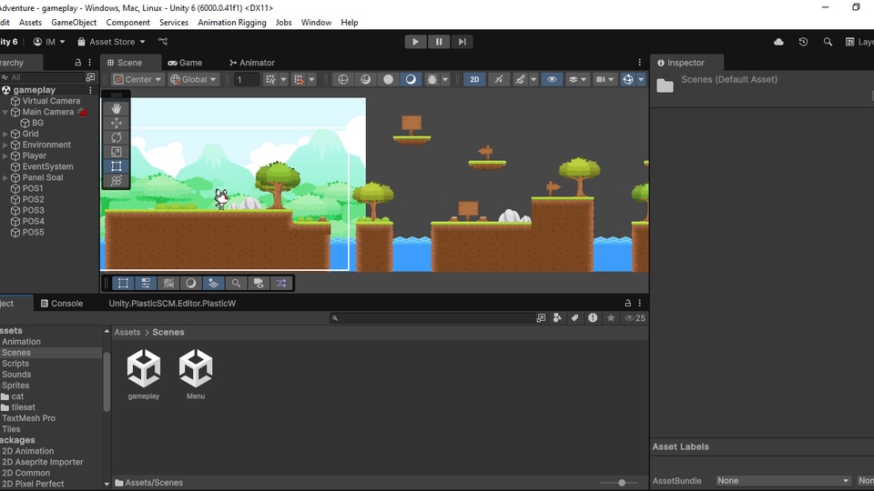
Task: Open the Asset Store button
Action: [111, 42]
